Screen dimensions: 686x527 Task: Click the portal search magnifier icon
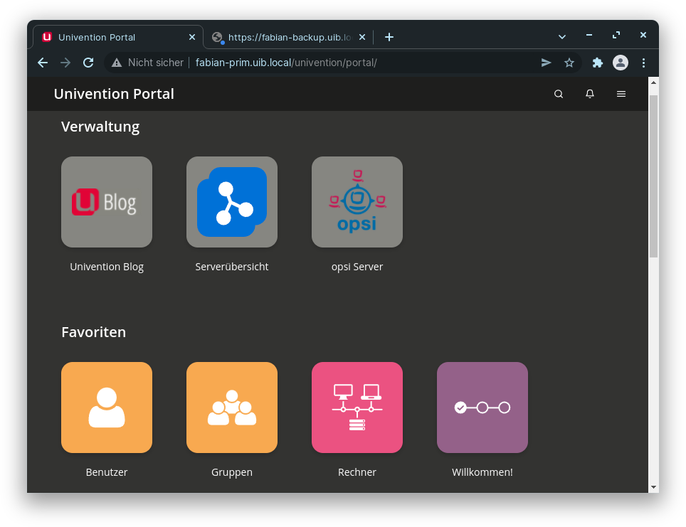point(559,94)
